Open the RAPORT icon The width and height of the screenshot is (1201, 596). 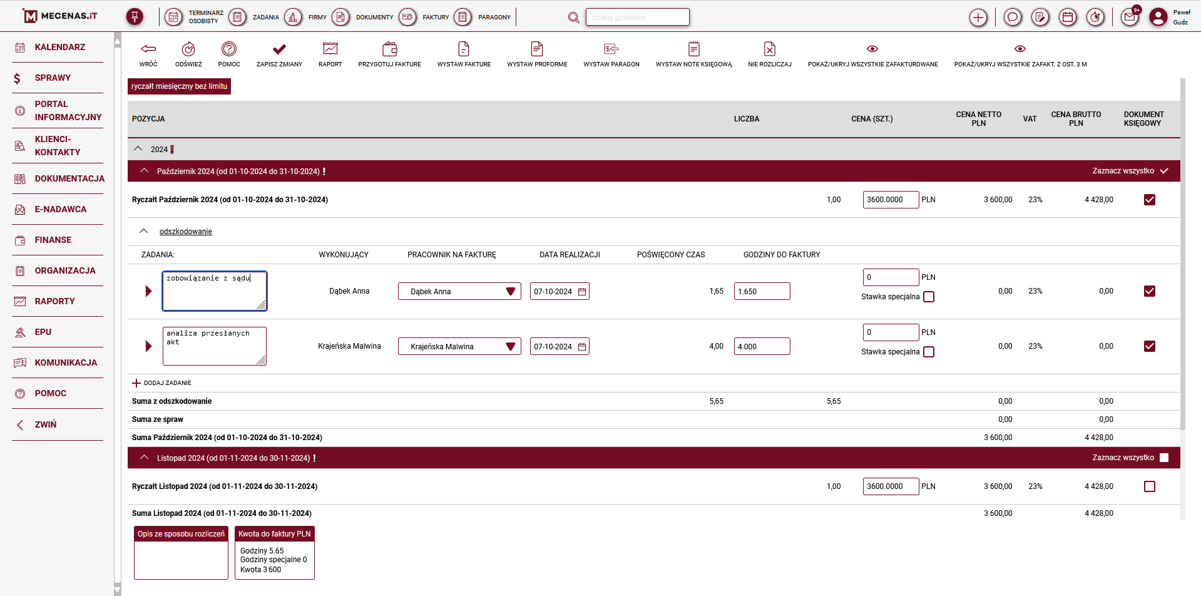click(x=330, y=49)
